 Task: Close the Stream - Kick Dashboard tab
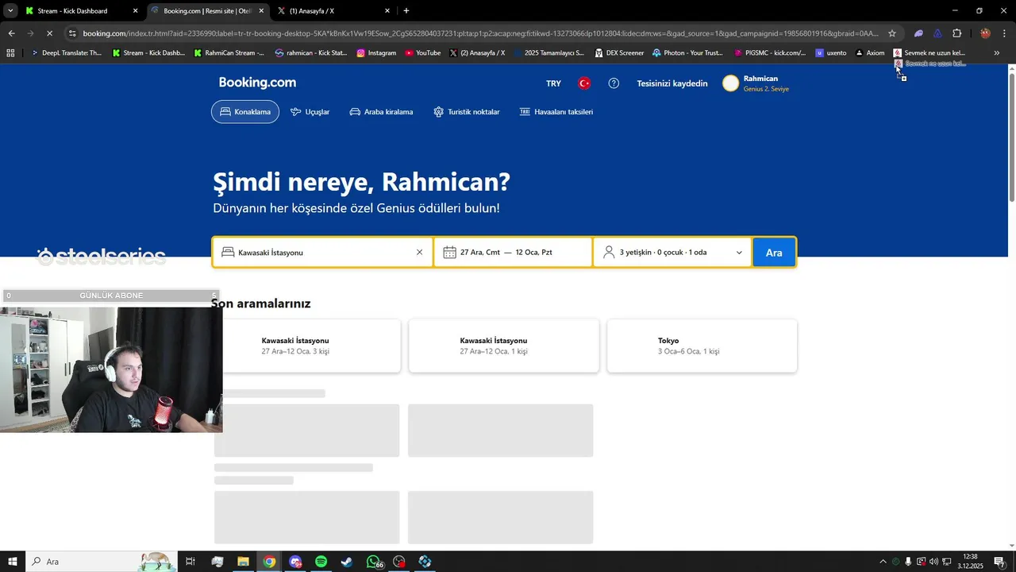(x=135, y=11)
